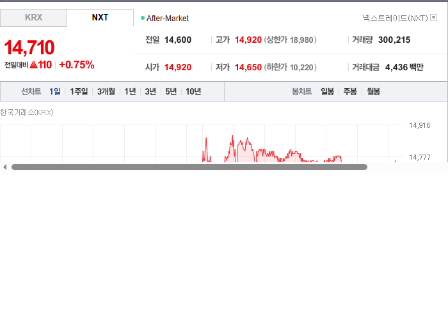Viewport: 448px width, 313px height.
Task: Open the 주봉 candle chart
Action: 350,91
